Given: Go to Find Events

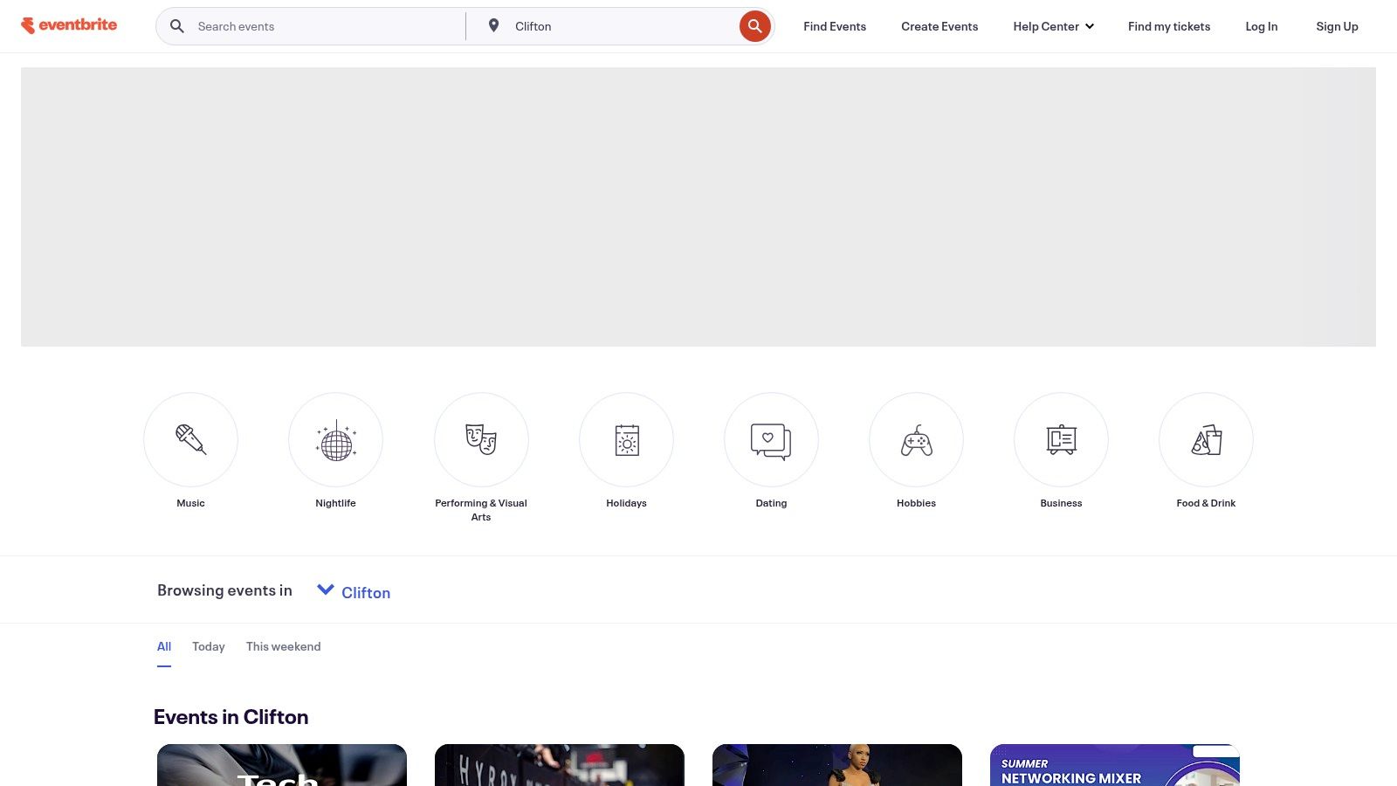Looking at the screenshot, I should click(x=835, y=26).
